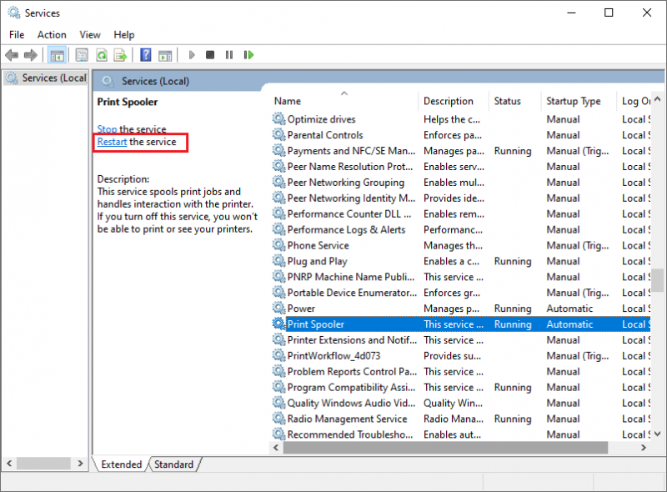This screenshot has height=492, width=667.
Task: Click the services list vertical scrollbar down arrow
Action: (x=658, y=434)
